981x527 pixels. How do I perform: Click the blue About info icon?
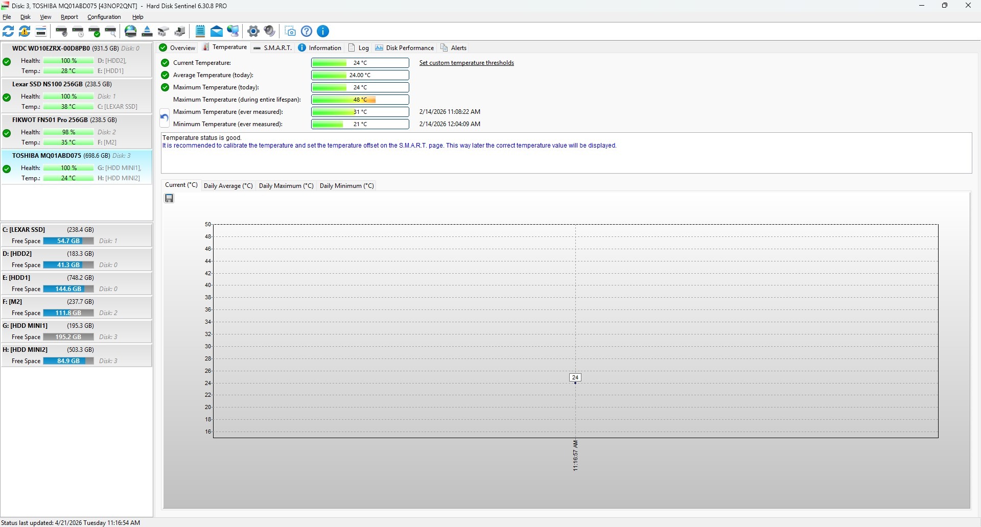point(323,31)
